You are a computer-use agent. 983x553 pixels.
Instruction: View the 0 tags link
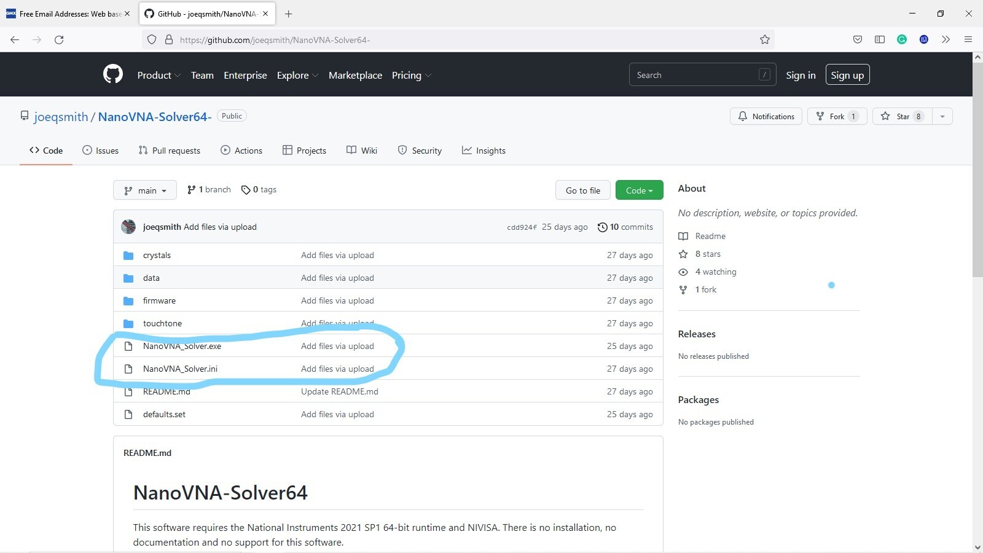pyautogui.click(x=259, y=189)
